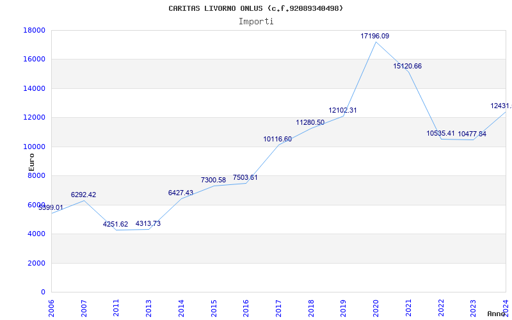512x320 pixels.
Task: Click the Importi chart subtitle
Action: tap(256, 22)
